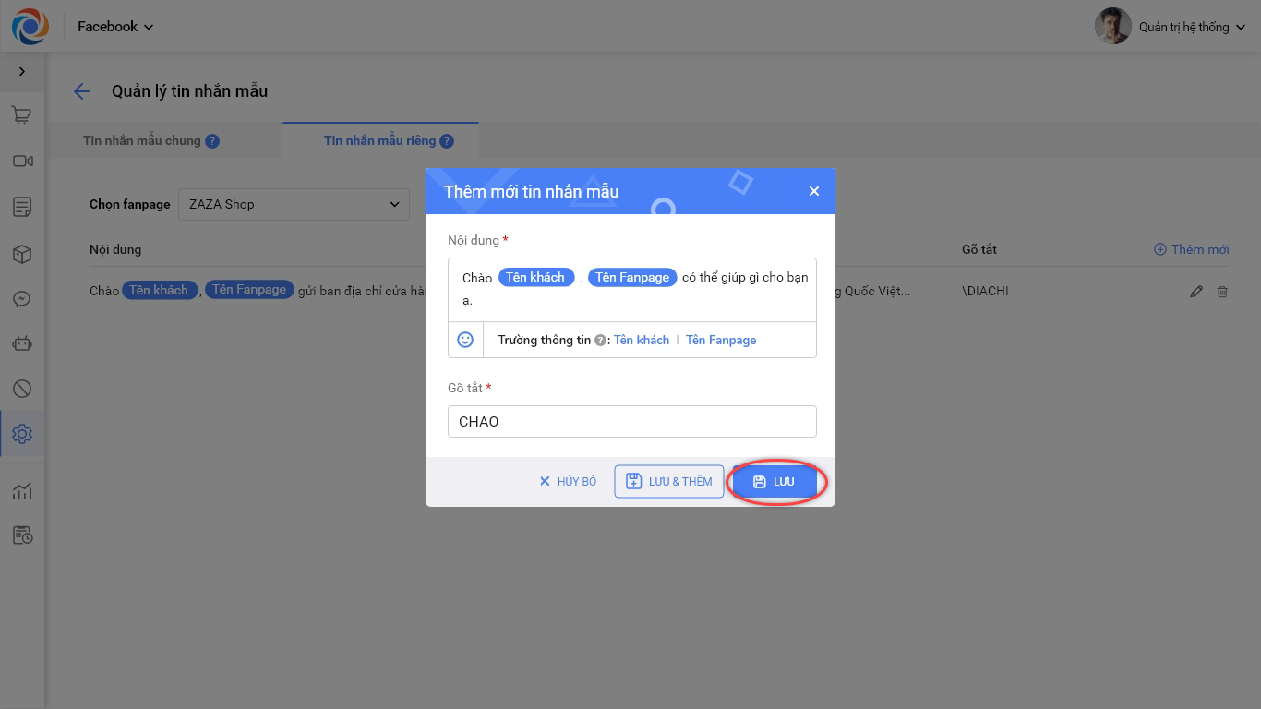Click the Gõ tắt column header
1261x709 pixels.
click(979, 249)
